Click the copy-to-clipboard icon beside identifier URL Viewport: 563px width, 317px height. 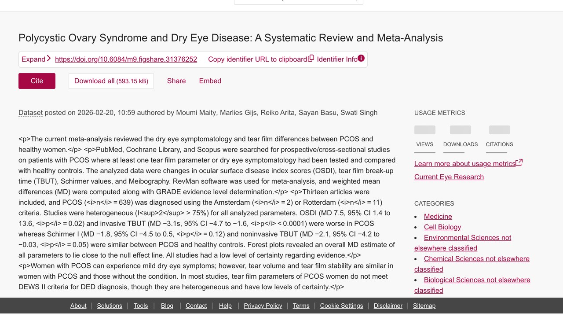[x=311, y=58]
